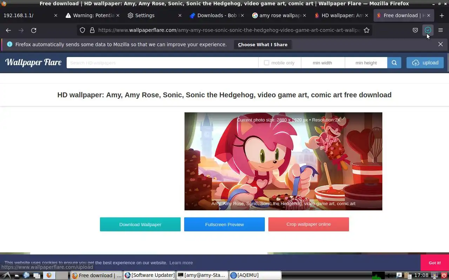Launch the web browser globe launcher
The image size is (449, 280).
(x=26, y=275)
